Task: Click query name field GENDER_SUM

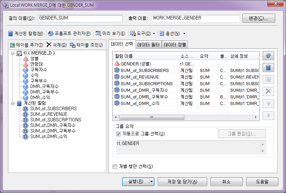Action: point(80,18)
